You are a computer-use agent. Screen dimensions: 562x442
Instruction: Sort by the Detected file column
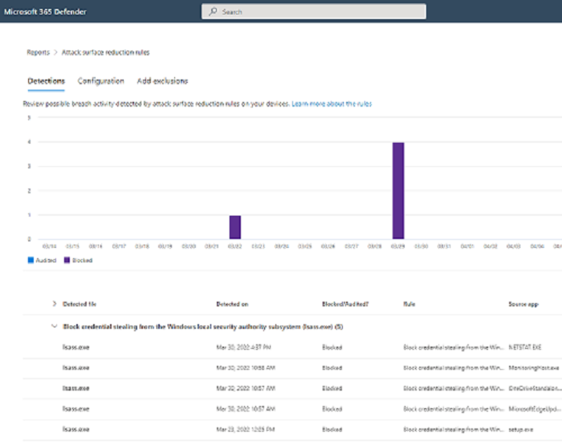coord(79,304)
